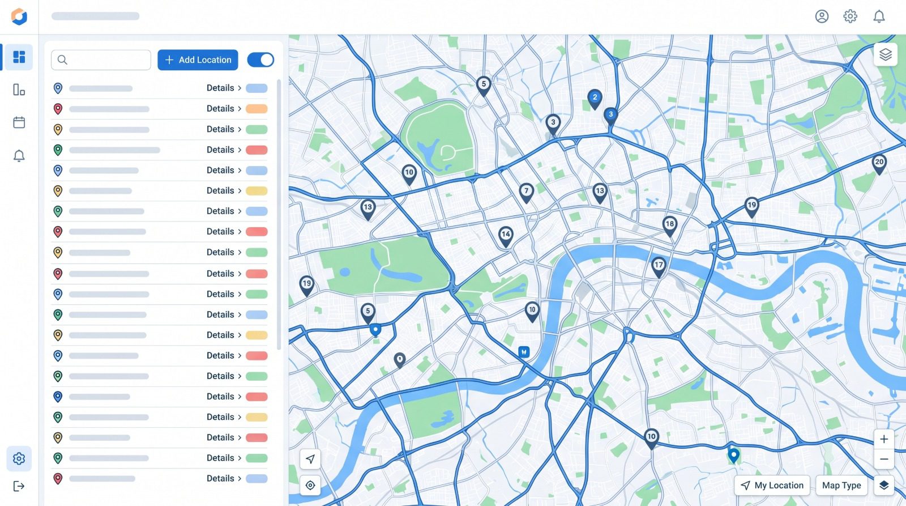Click the blue location pin in first row
This screenshot has height=506, width=906.
click(x=58, y=88)
